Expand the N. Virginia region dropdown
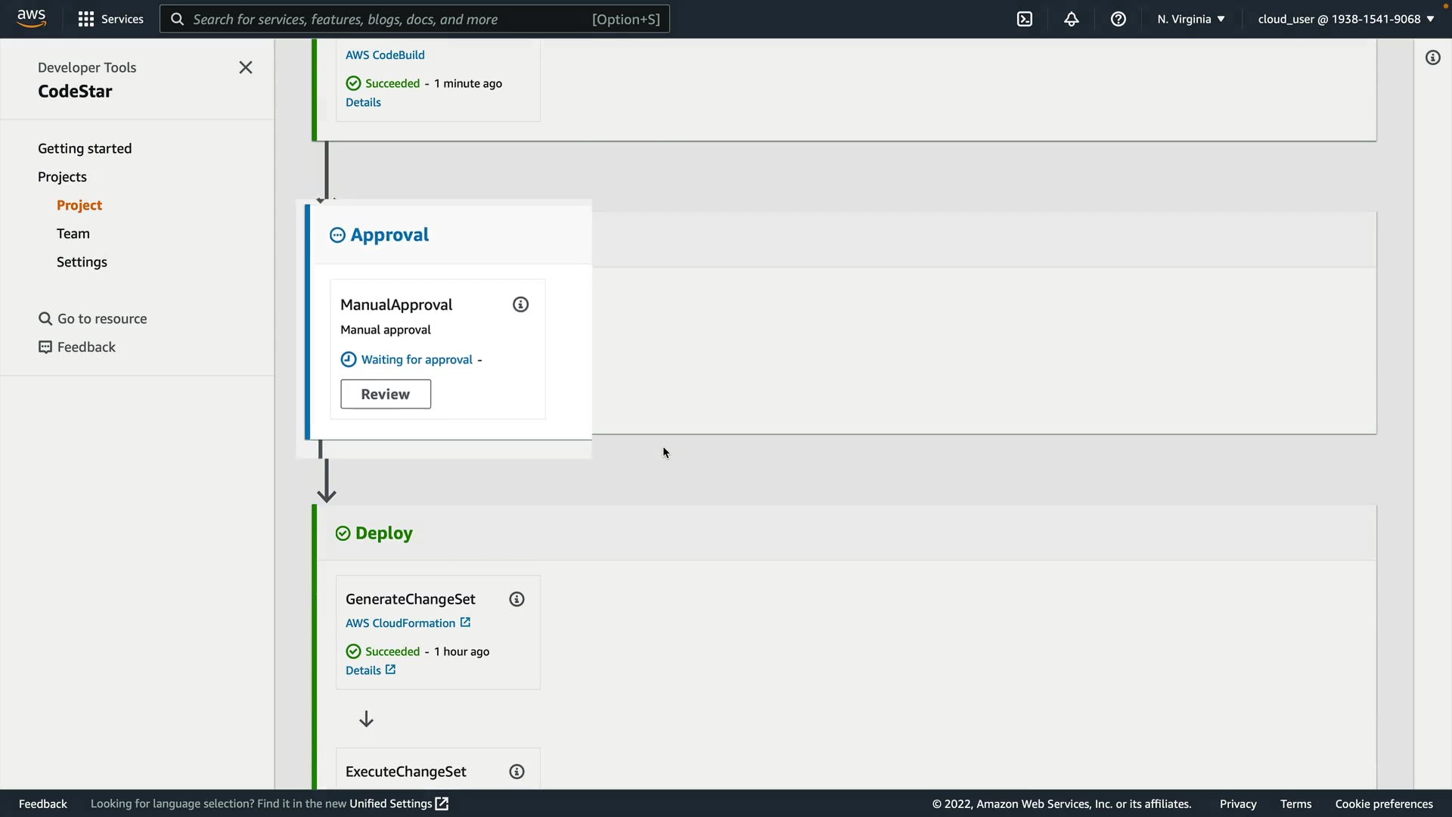Screen dimensions: 1452x817 [x=1190, y=19]
